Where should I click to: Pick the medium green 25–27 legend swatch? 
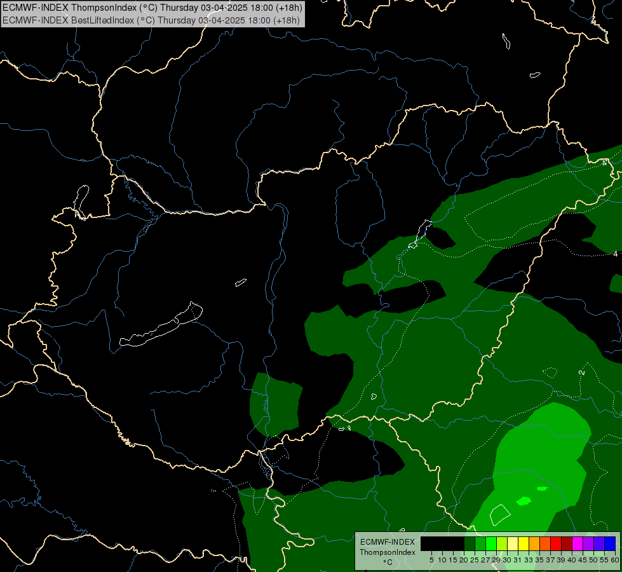[480, 543]
